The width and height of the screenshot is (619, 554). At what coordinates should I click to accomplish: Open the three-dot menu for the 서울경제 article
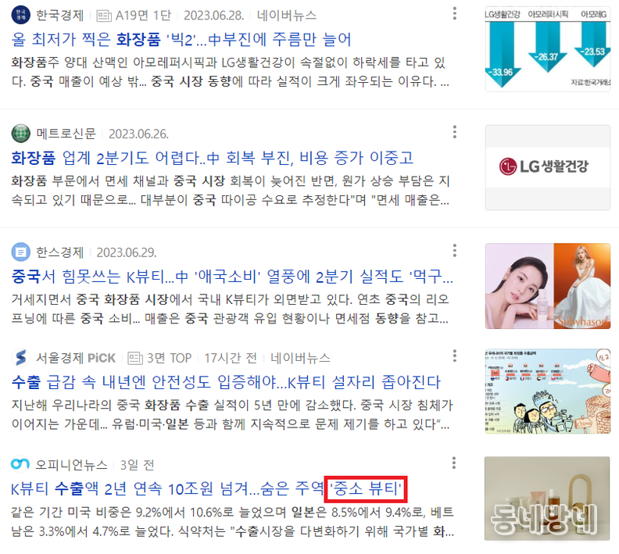[x=455, y=356]
